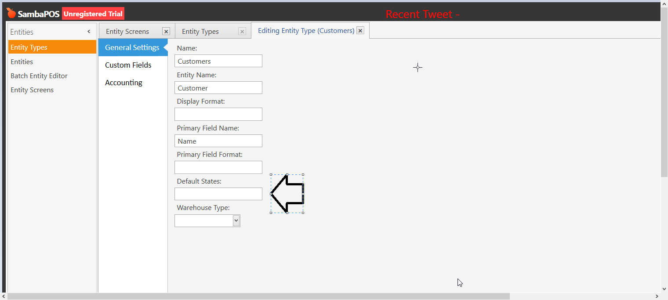Click the Entity Name input field

[218, 87]
